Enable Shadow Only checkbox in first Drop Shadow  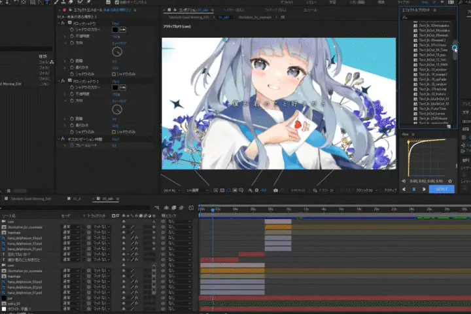tap(114, 74)
